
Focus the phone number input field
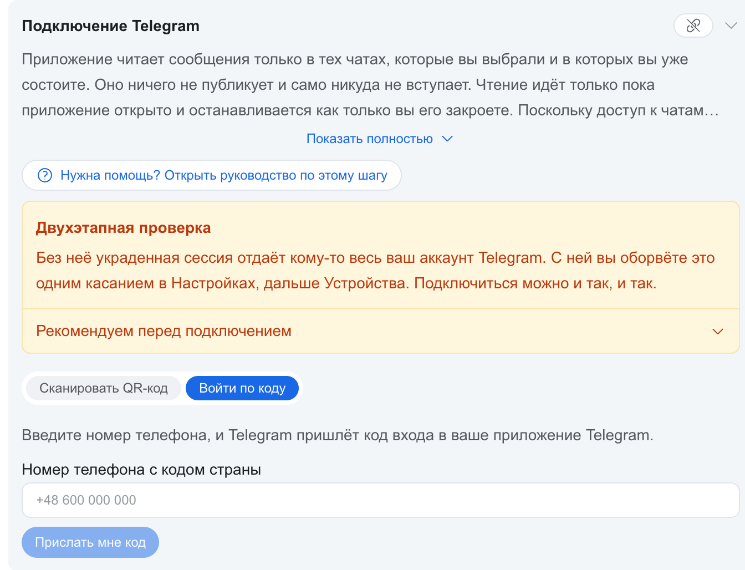(380, 500)
